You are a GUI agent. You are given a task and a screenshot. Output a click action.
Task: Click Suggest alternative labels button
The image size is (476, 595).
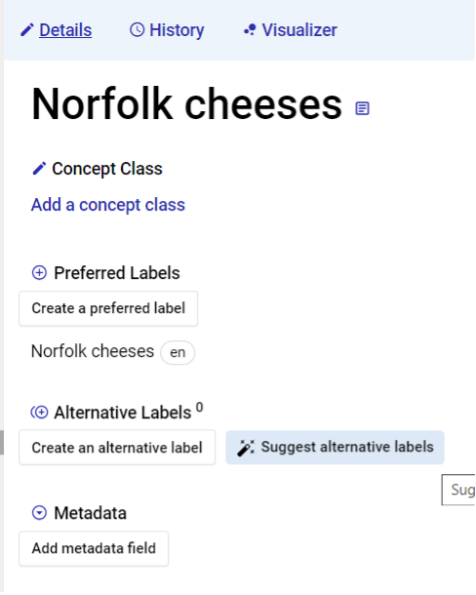[336, 448]
